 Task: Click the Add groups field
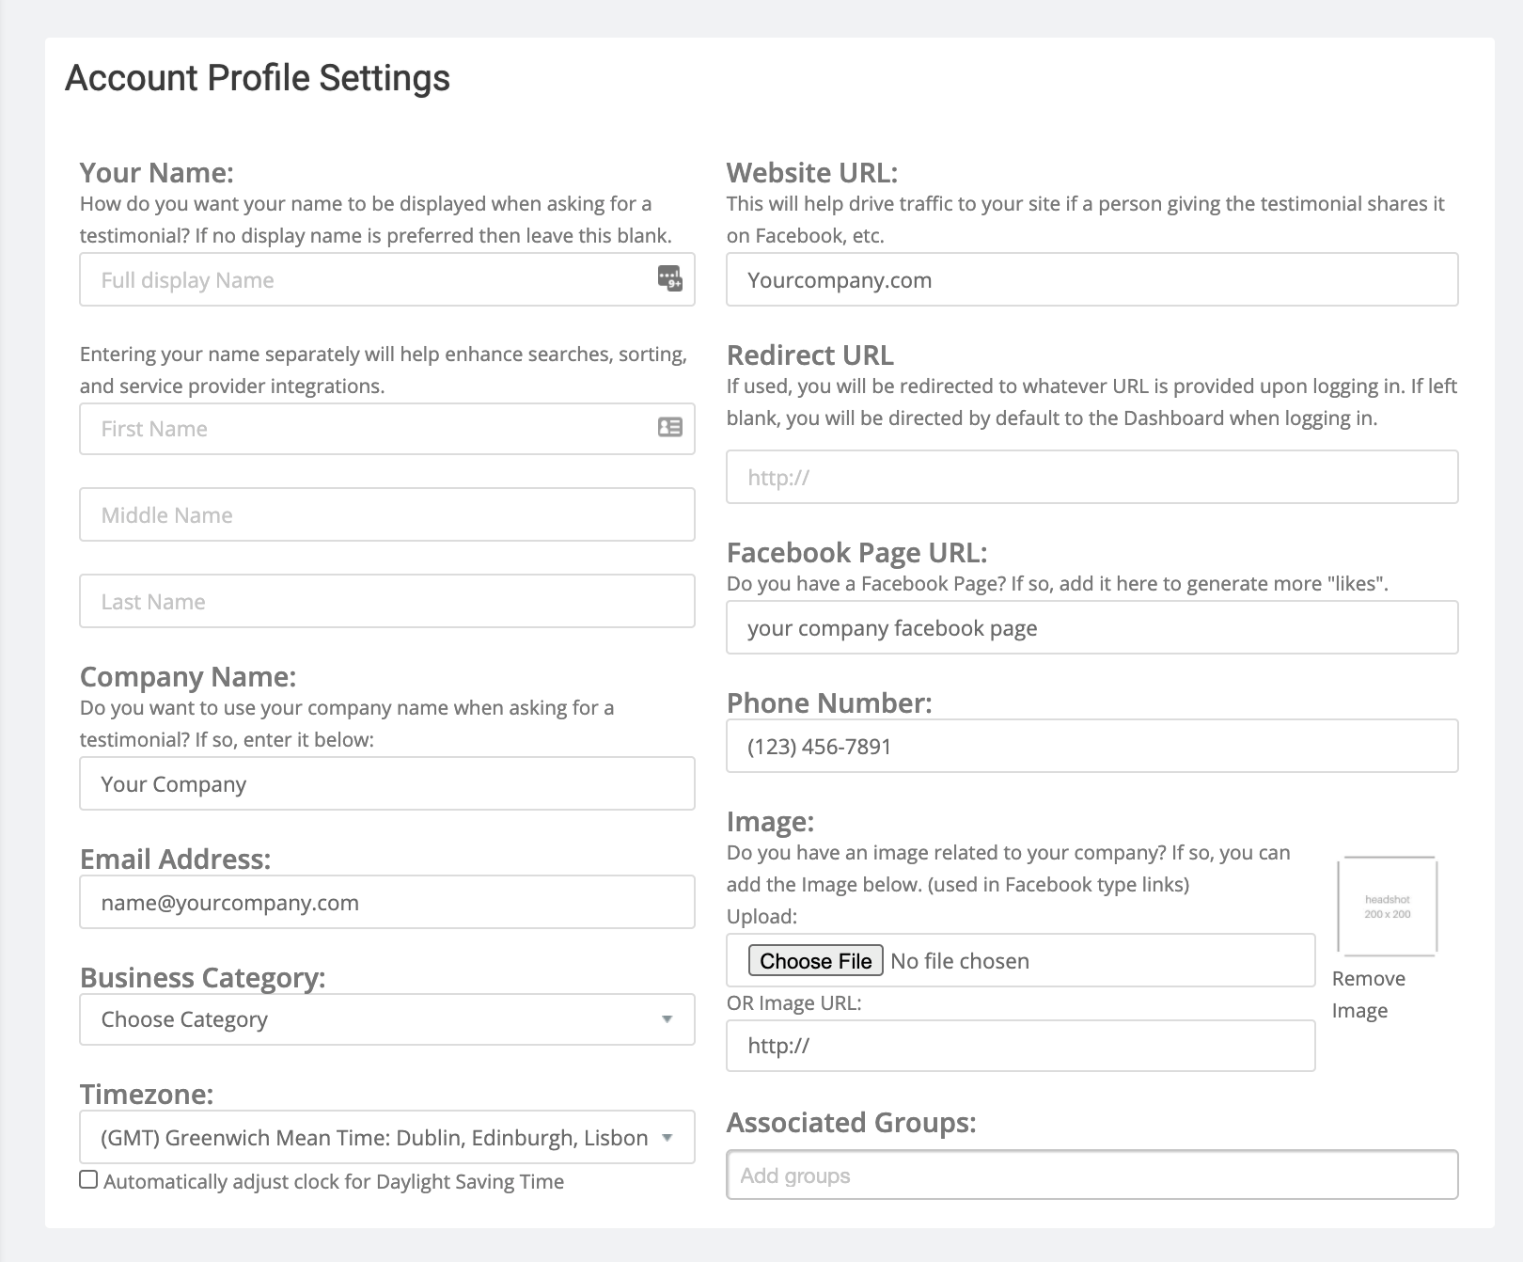click(x=1091, y=1175)
